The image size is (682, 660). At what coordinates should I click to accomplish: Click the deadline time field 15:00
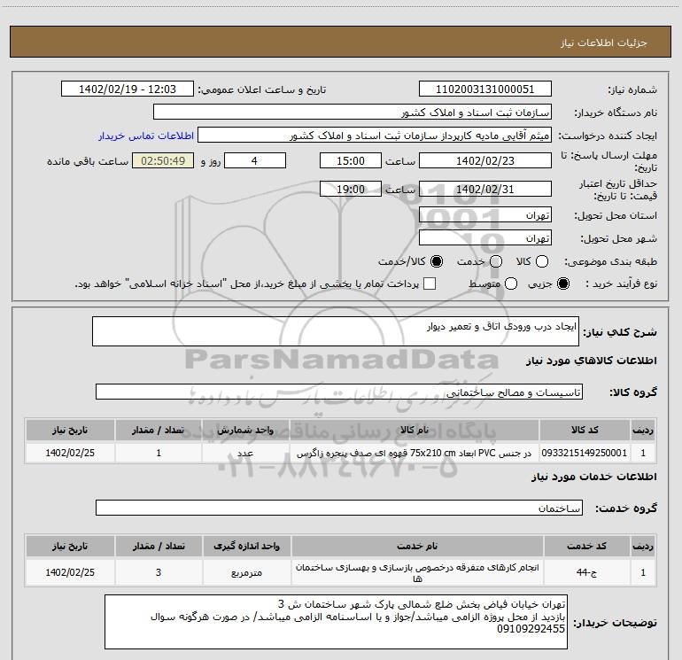click(x=351, y=161)
